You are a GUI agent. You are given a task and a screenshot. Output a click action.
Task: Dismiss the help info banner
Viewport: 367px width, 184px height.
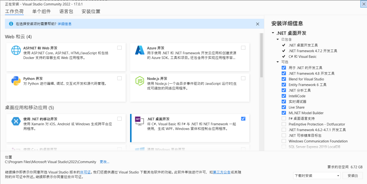258,24
